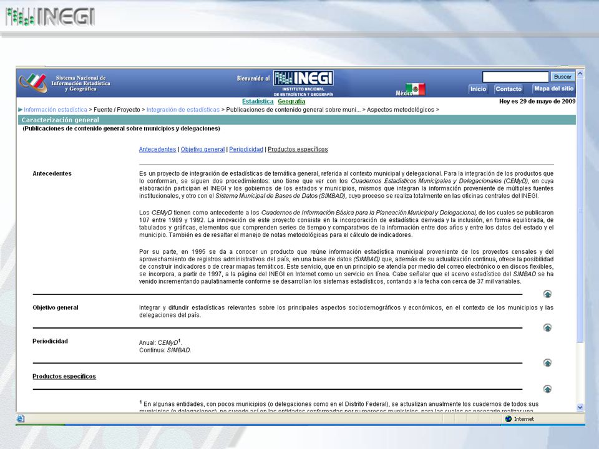Click the text Continua: SIMBAD

[165, 350]
